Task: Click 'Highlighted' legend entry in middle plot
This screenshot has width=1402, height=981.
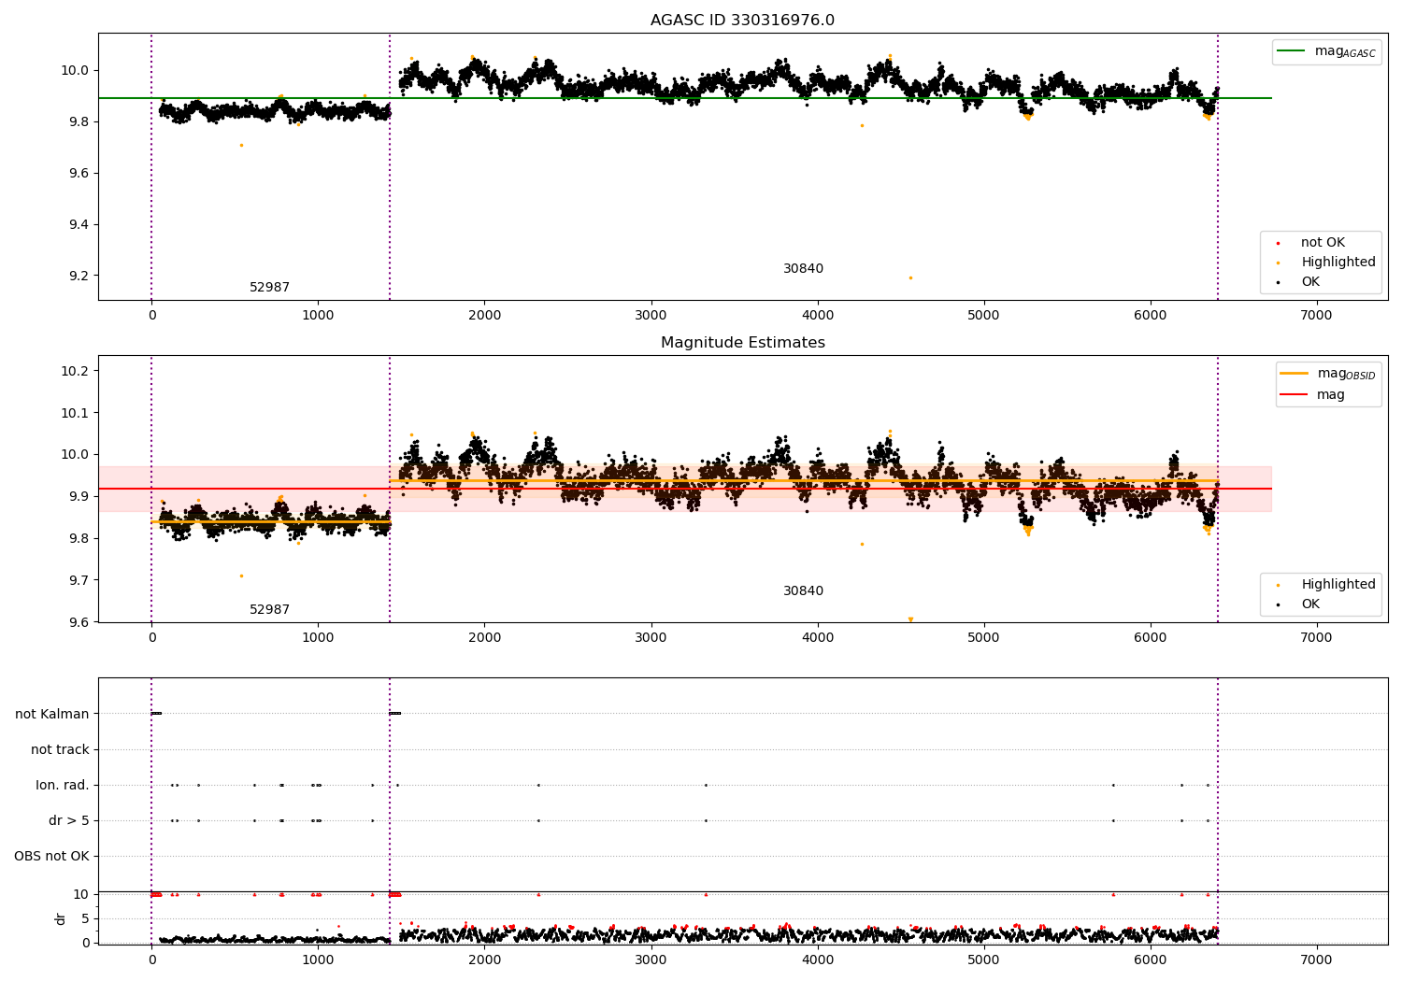Action: 1338,585
